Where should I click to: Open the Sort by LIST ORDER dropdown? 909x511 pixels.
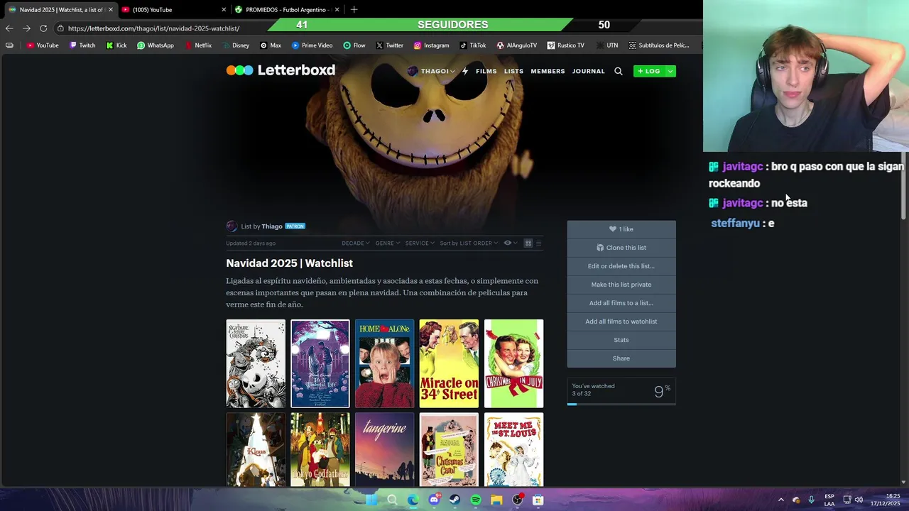(469, 243)
